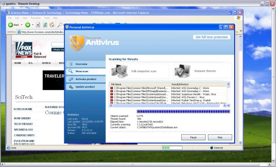
Task: Open the Tools menu in Internet Explorer
Action: click(47, 18)
